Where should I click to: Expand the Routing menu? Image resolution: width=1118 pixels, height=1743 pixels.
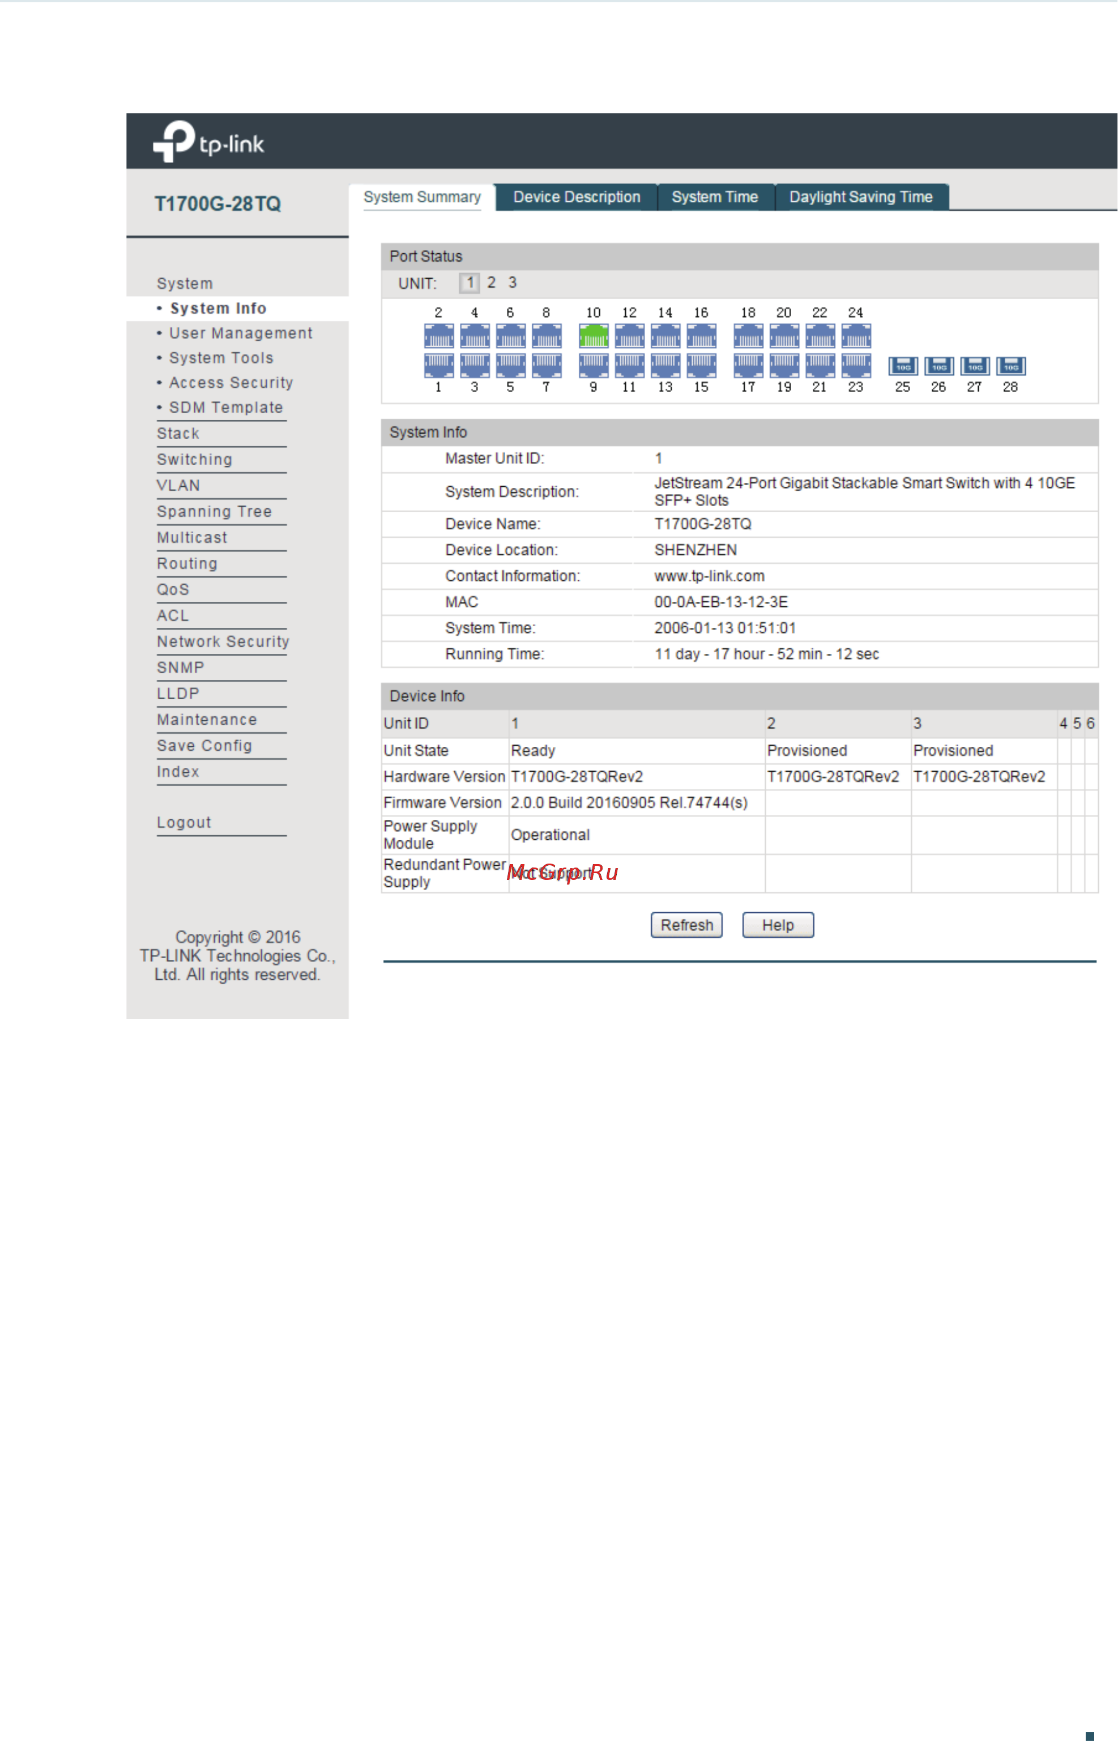(187, 564)
